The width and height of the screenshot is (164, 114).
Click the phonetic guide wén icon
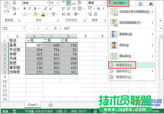53,14
